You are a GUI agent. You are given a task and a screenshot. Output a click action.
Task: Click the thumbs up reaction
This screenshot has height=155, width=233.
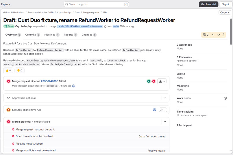coord(8,70)
